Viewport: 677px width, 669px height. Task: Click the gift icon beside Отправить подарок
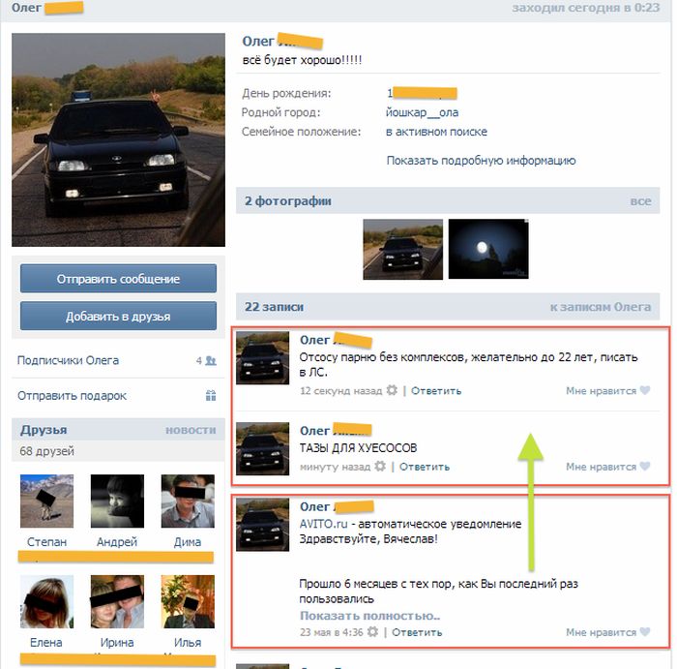[x=211, y=395]
